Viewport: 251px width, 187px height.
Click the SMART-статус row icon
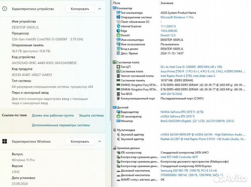click(x=118, y=180)
